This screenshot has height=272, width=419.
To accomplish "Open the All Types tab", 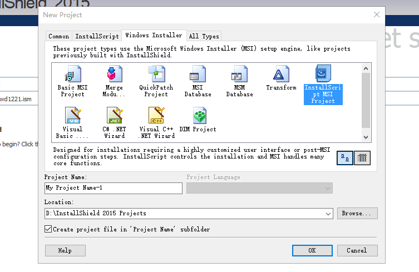I will 204,36.
